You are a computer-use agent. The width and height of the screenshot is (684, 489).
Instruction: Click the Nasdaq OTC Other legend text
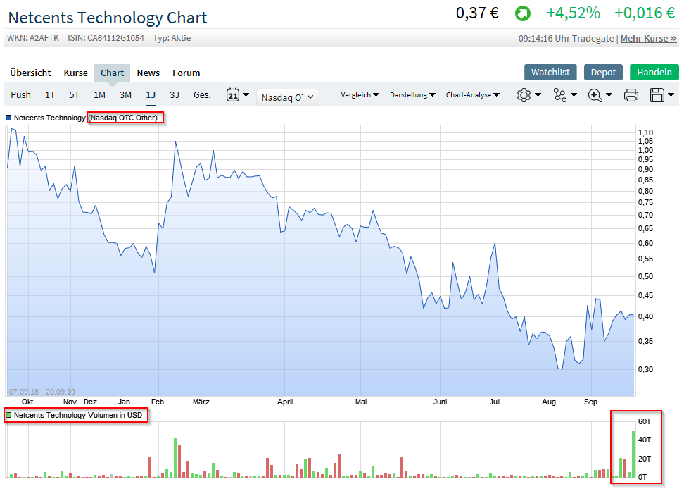coord(123,118)
